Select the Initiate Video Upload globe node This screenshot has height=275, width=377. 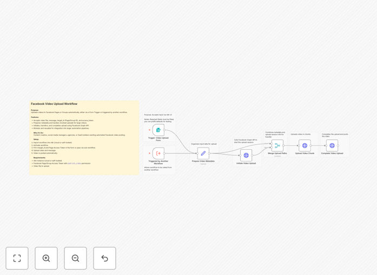coord(246,156)
